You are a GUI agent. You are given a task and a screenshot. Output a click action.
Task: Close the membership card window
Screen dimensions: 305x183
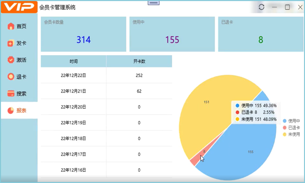pos(300,7)
